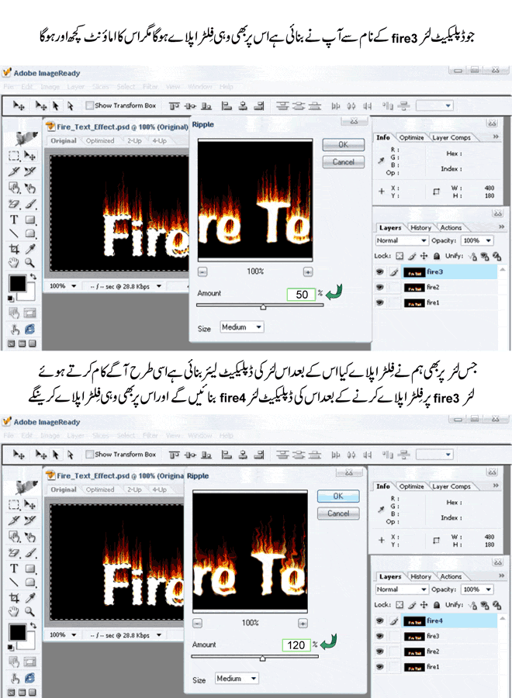Select the Zoom tool in upper screenshot
This screenshot has height=698, width=512.
coord(29,263)
